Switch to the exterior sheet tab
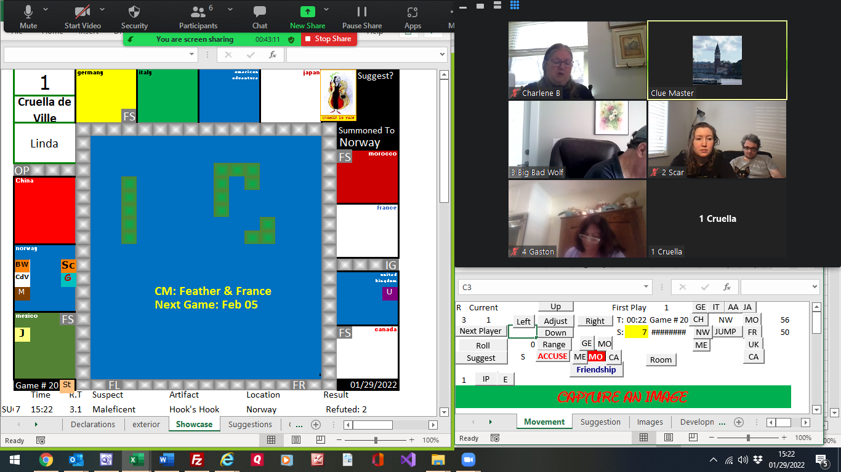This screenshot has height=472, width=841. pos(146,424)
